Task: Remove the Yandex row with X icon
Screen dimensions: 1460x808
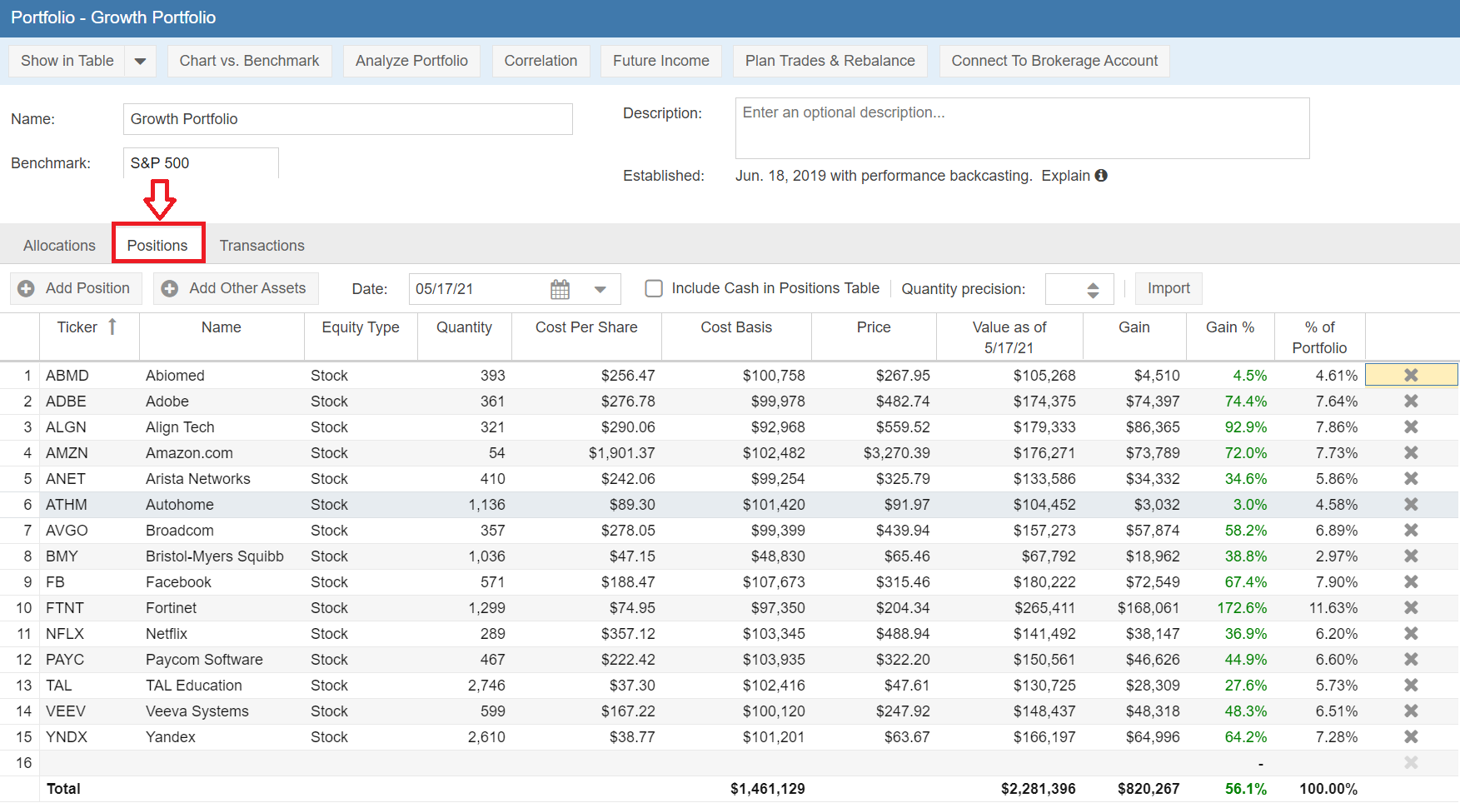Action: pyautogui.click(x=1411, y=736)
